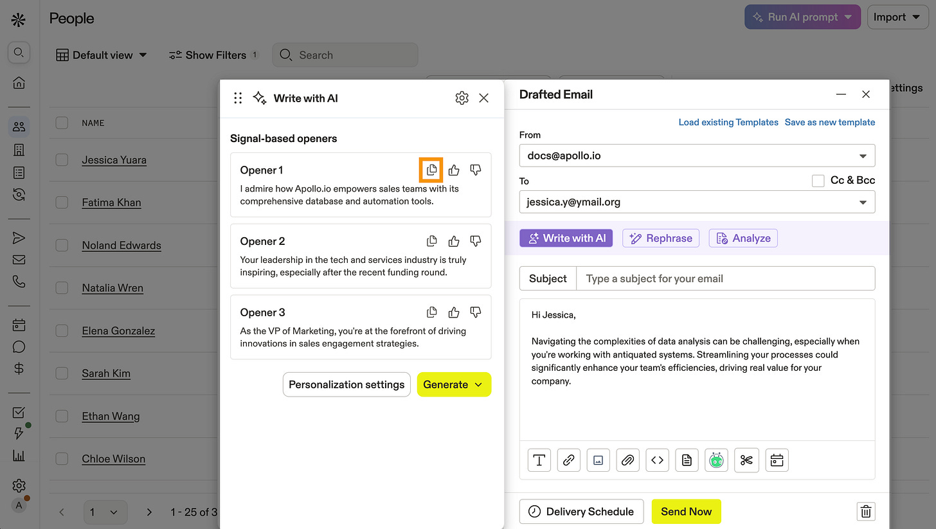Check the Fatima Khan row checkbox
This screenshot has width=936, height=529.
(62, 202)
